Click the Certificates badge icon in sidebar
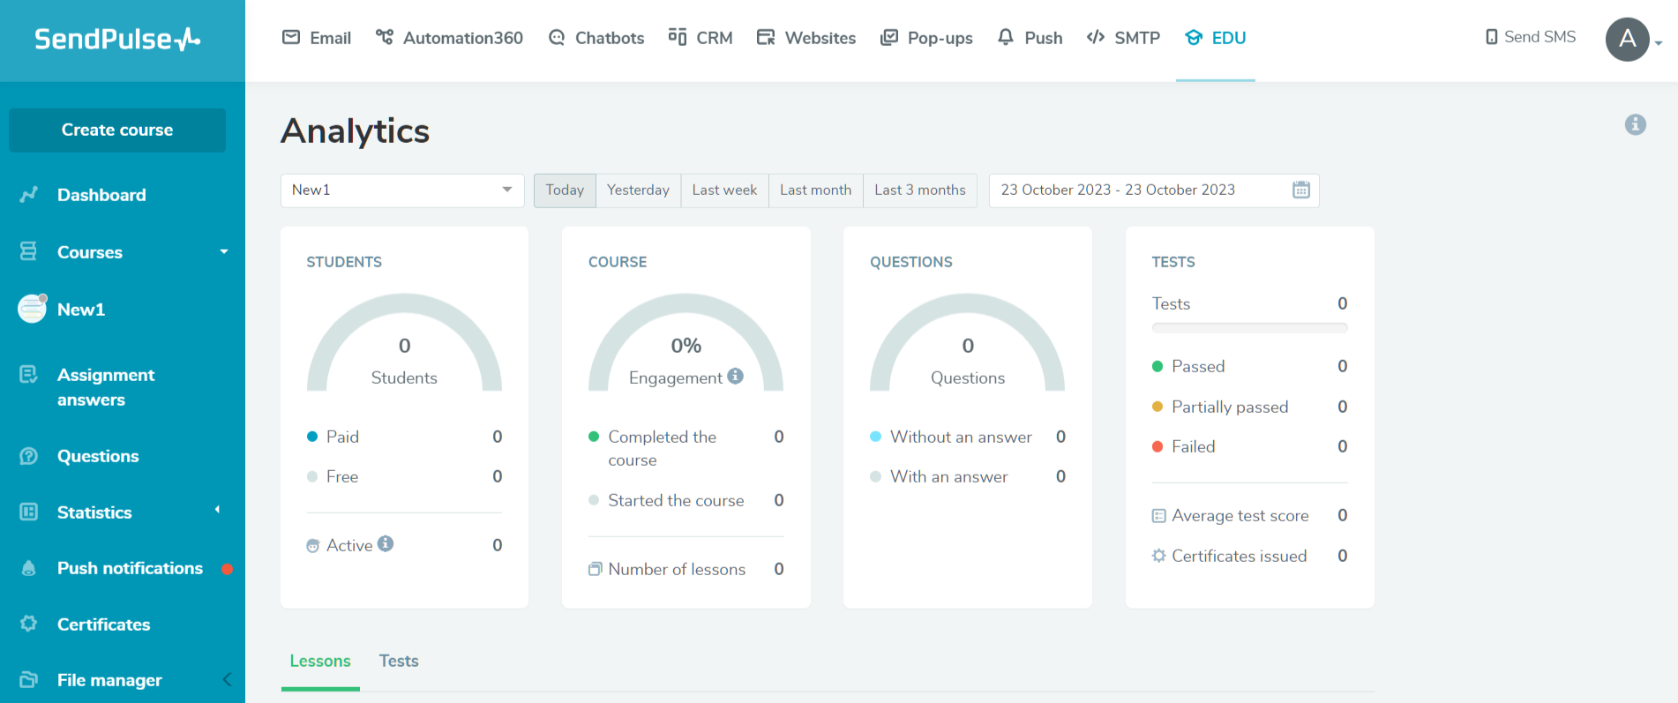Image resolution: width=1678 pixels, height=703 pixels. 29,624
